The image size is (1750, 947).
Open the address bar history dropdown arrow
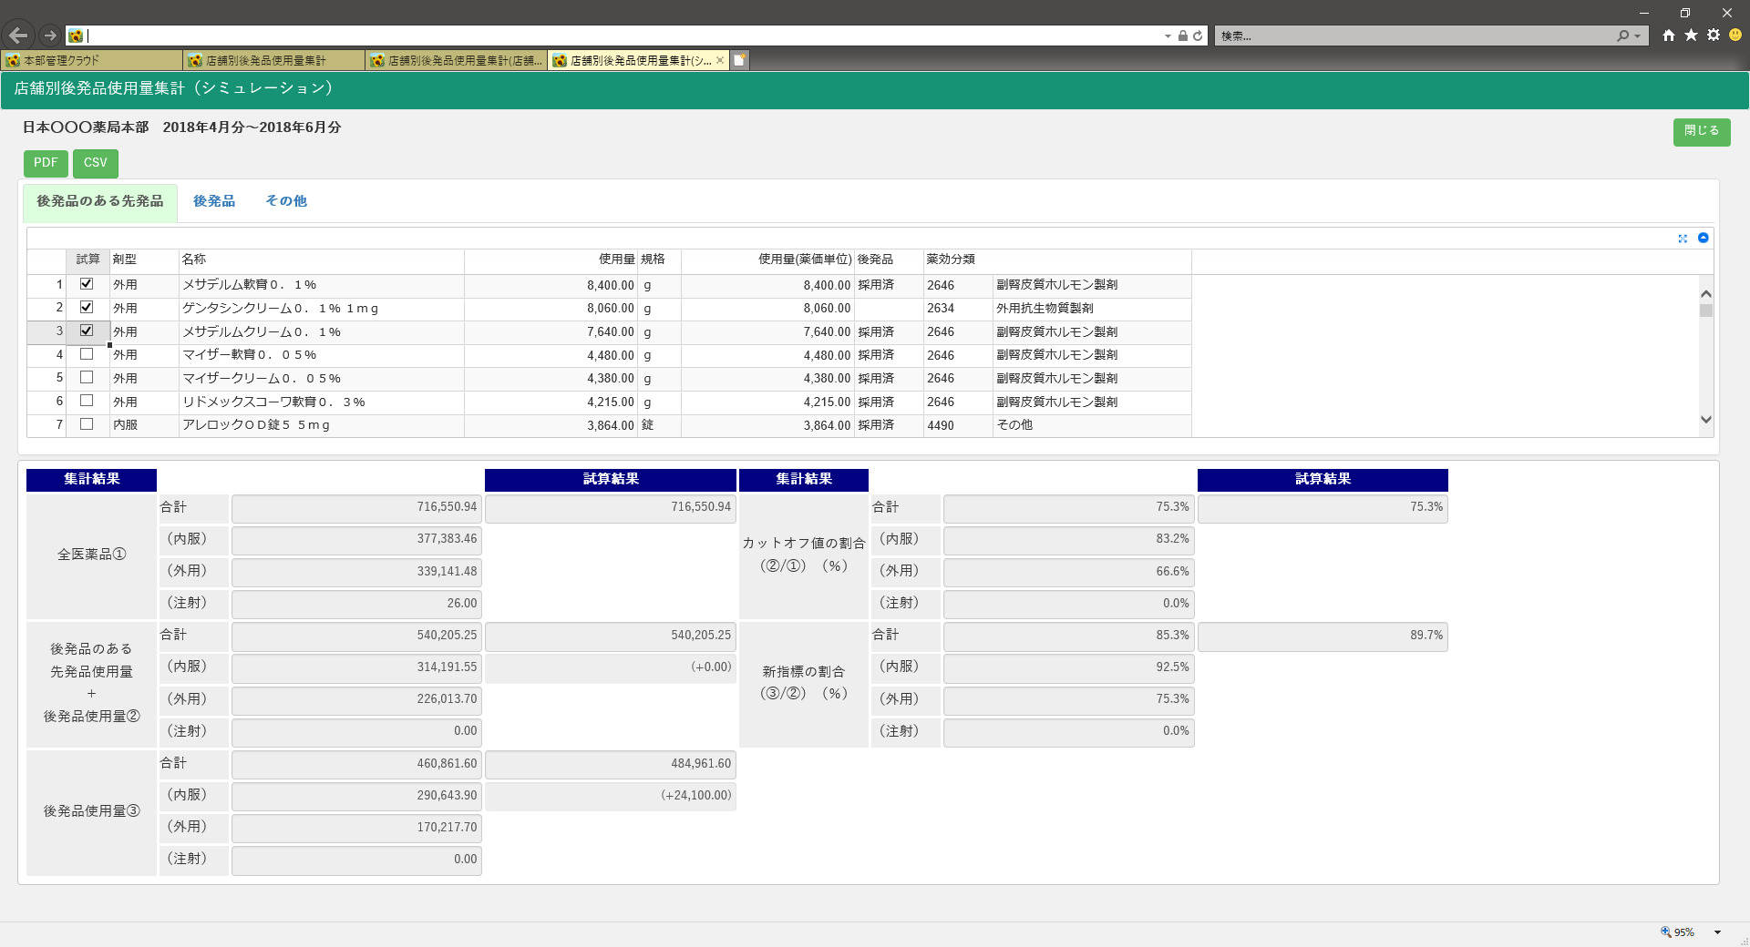(1168, 36)
